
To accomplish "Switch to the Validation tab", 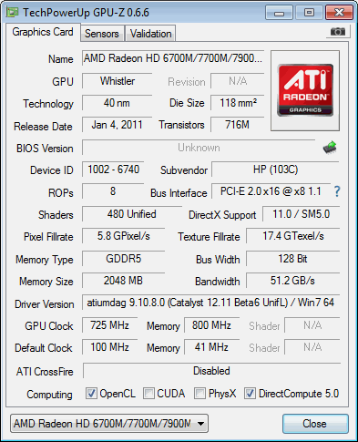I will click(151, 34).
